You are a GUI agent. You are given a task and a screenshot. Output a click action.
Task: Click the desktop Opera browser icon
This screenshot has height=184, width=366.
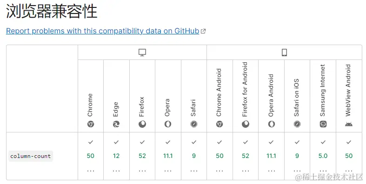[168, 124]
